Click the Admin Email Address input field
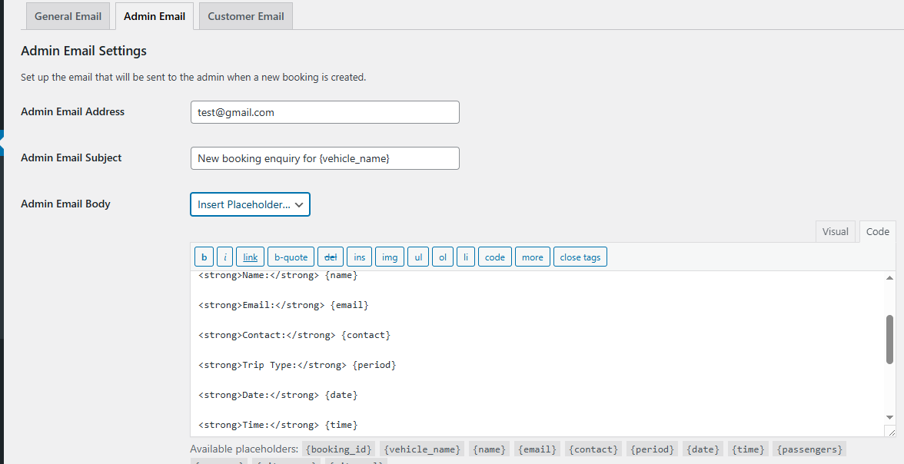This screenshot has height=464, width=904. click(x=324, y=111)
